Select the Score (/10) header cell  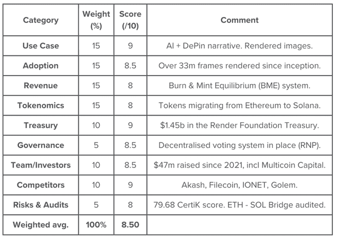130,20
